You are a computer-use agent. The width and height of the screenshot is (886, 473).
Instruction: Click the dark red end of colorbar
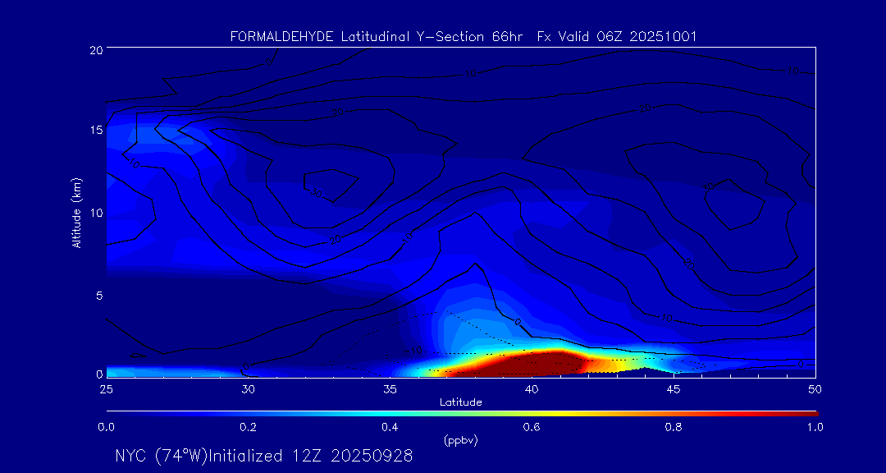808,413
